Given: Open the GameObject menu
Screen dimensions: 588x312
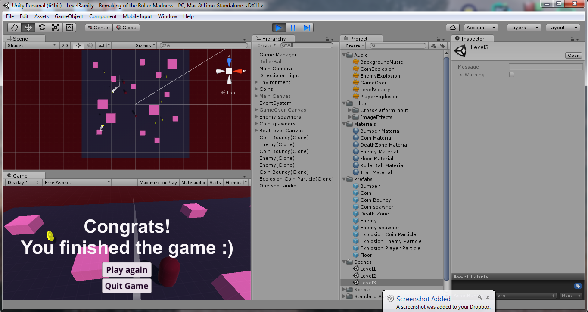Looking at the screenshot, I should [x=69, y=16].
